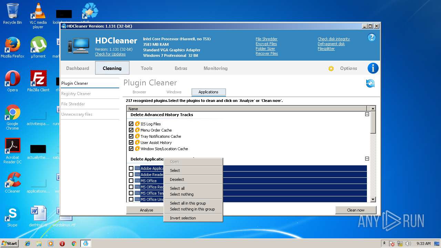Open the File Shredder link in header
Image resolution: width=441 pixels, height=248 pixels.
[x=266, y=39]
